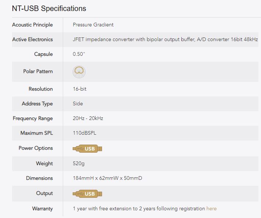Click the Polar Pattern label
Image resolution: width=261 pixels, height=218 pixels.
click(x=38, y=71)
